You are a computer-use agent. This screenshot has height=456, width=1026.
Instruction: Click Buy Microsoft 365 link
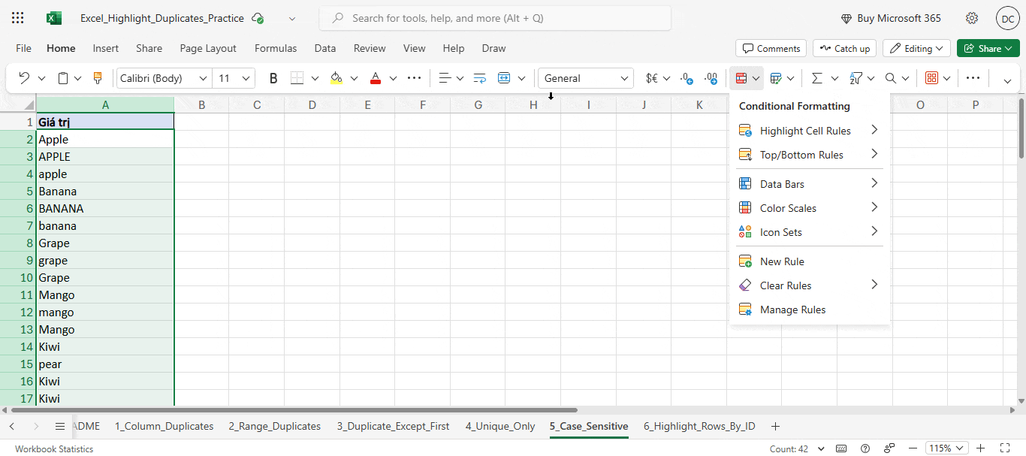click(890, 18)
